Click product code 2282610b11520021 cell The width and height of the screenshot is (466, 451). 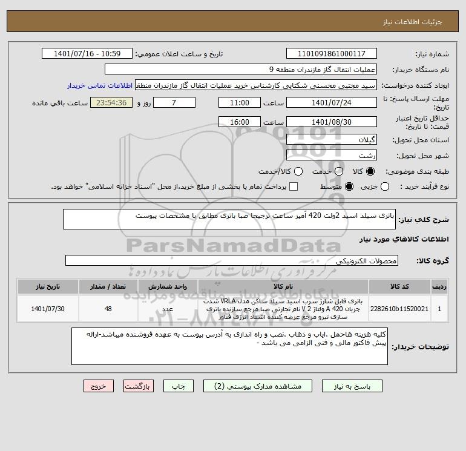pyautogui.click(x=399, y=309)
